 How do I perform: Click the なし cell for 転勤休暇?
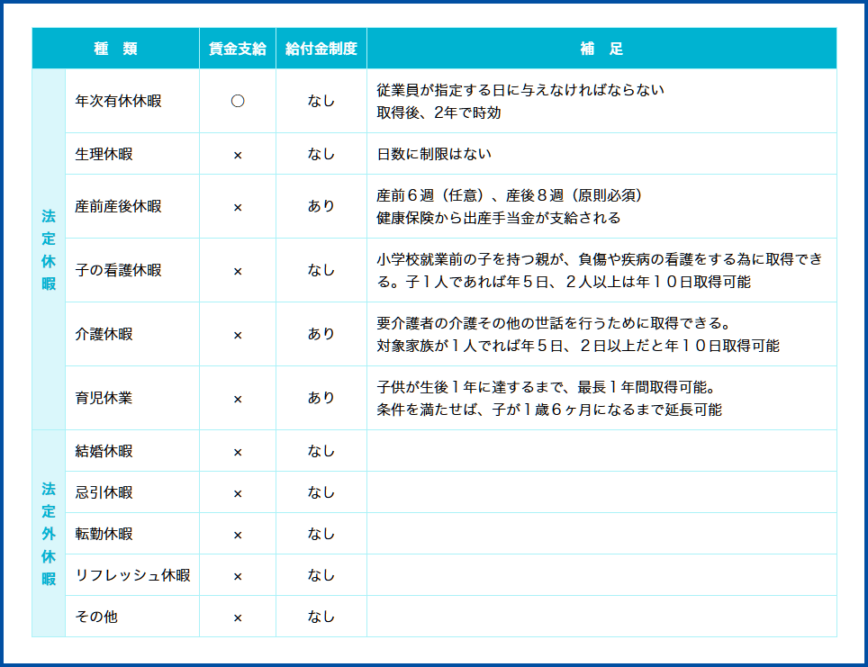pyautogui.click(x=321, y=534)
